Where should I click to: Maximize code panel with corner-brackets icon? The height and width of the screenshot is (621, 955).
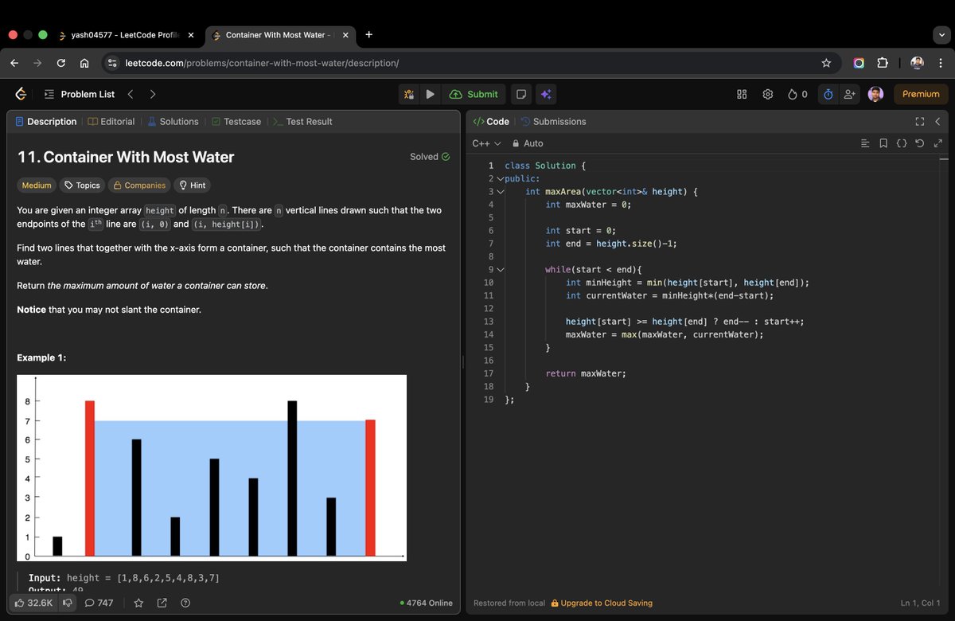pyautogui.click(x=920, y=122)
